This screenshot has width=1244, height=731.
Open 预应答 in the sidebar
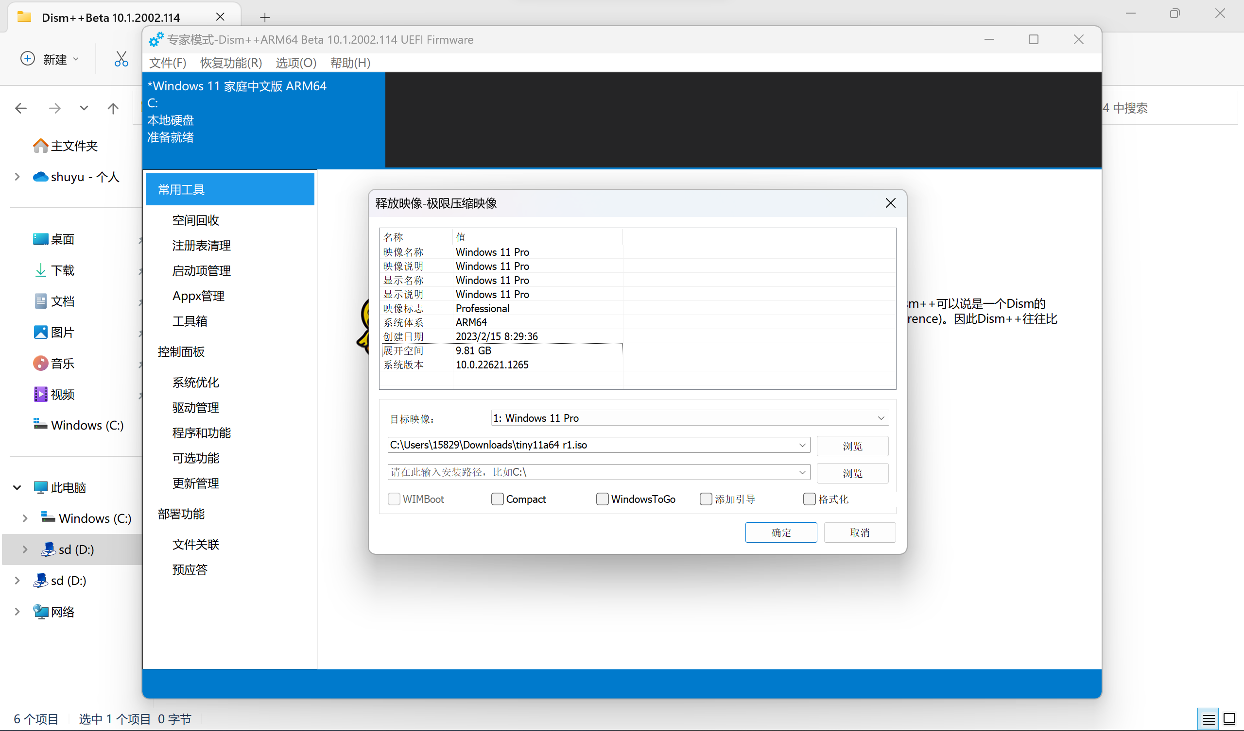click(190, 570)
